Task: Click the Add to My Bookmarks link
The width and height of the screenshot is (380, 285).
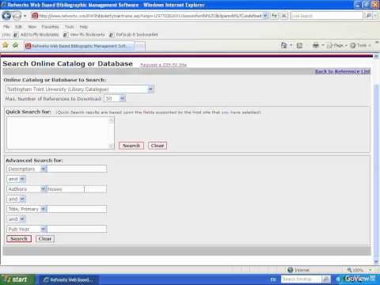Action: pyautogui.click(x=36, y=35)
